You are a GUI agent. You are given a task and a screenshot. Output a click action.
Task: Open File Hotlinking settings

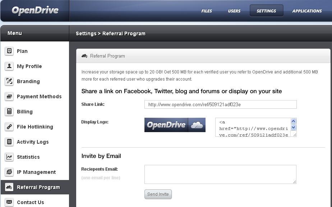(x=35, y=127)
